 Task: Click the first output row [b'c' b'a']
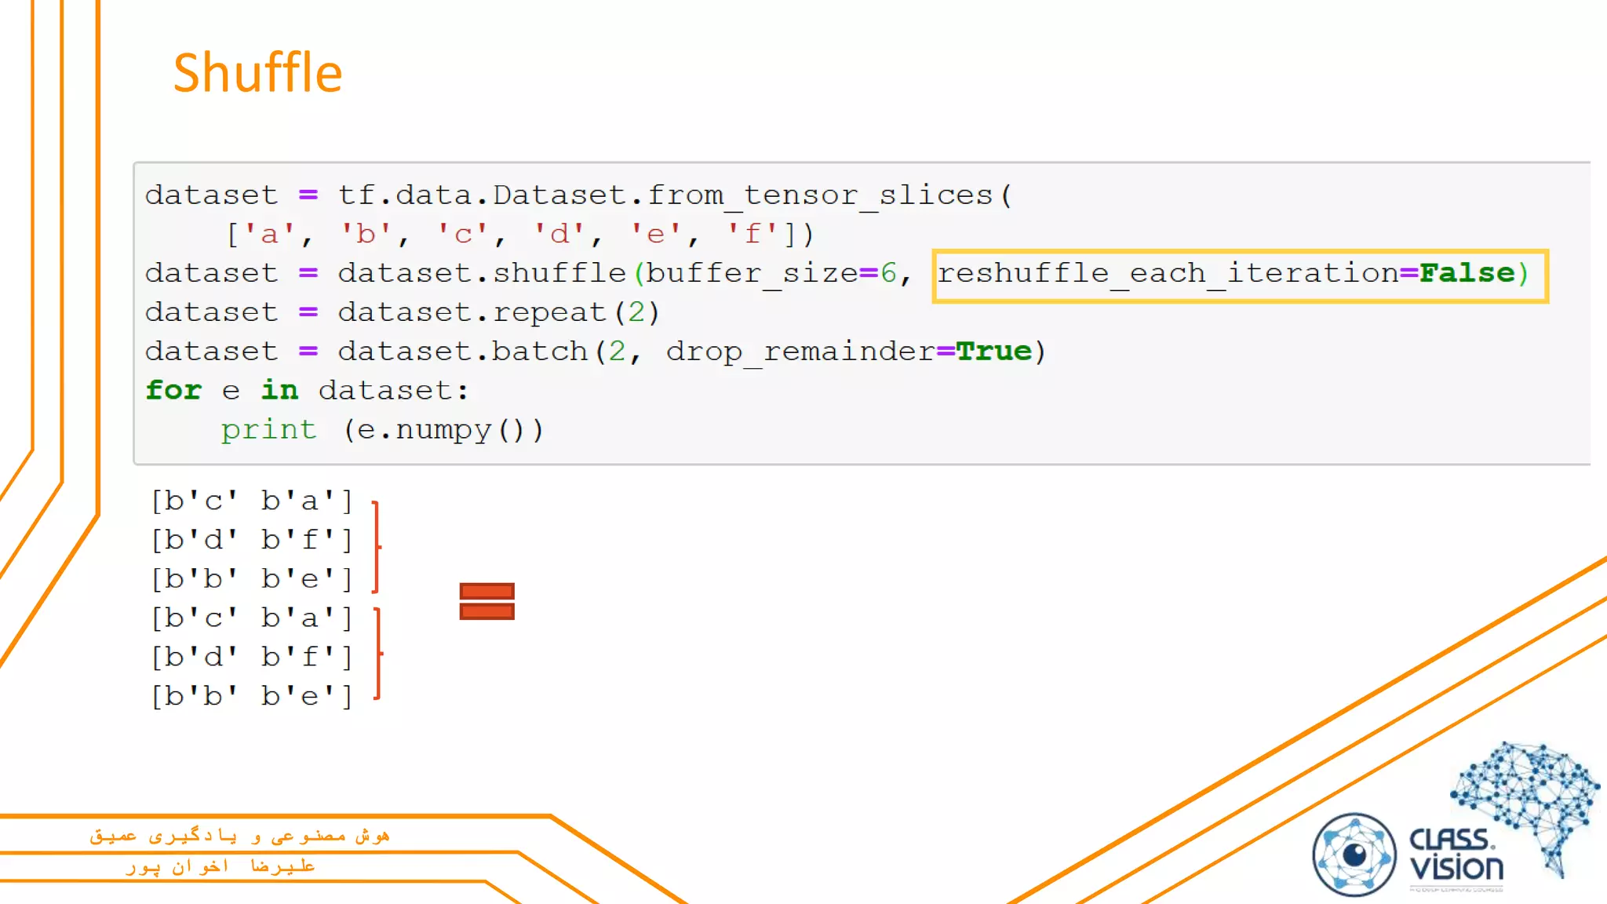pyautogui.click(x=252, y=501)
